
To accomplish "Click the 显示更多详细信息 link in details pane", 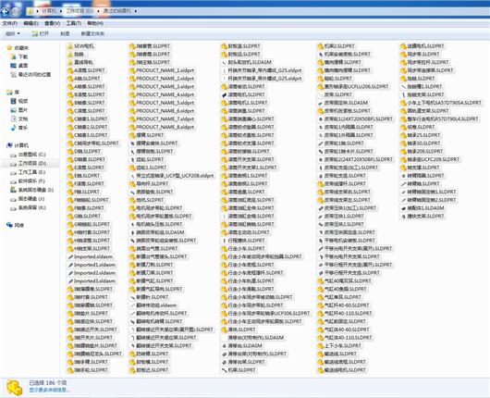I will 49,391.
